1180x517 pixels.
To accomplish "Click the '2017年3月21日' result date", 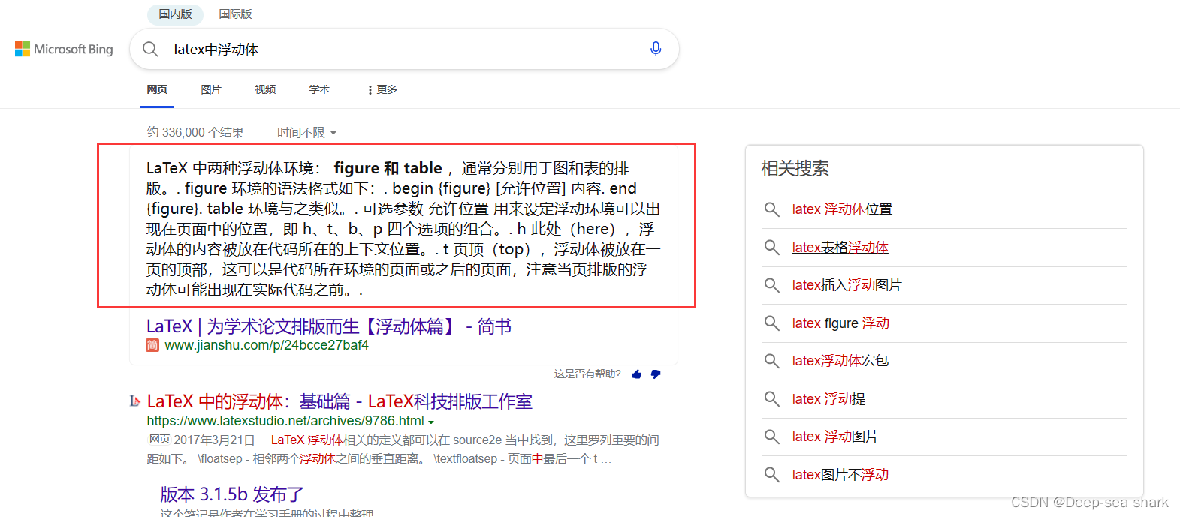I will [214, 440].
